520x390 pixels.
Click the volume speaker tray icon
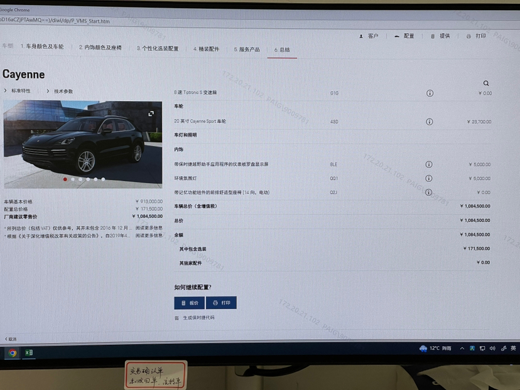pos(492,348)
